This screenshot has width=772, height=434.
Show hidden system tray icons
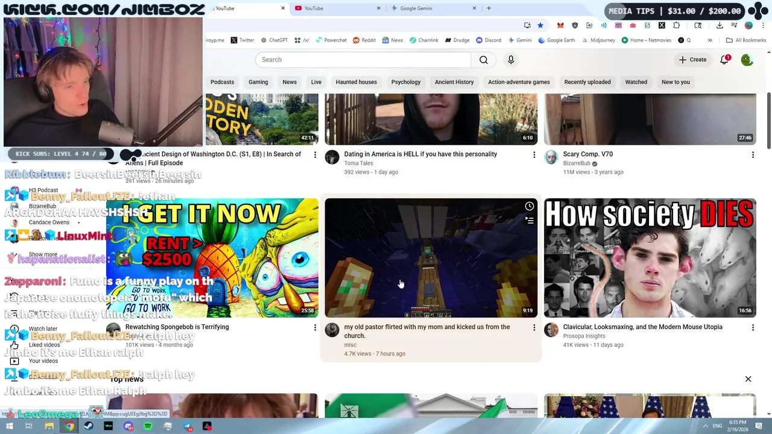(x=706, y=426)
